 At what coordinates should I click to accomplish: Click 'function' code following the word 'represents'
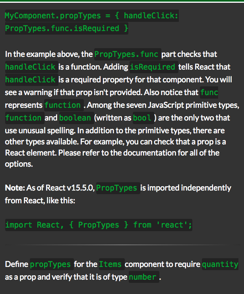64,105
